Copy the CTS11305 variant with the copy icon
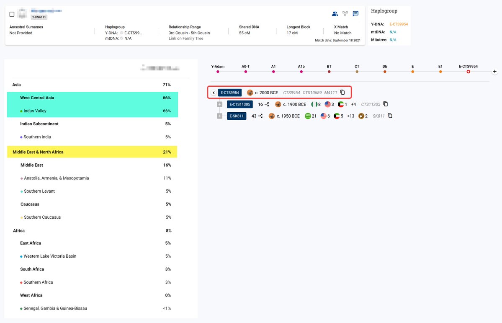This screenshot has width=502, height=323. [386, 104]
